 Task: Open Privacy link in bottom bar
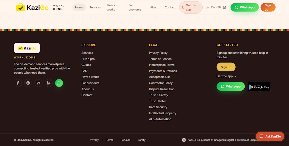pyautogui.click(x=95, y=140)
